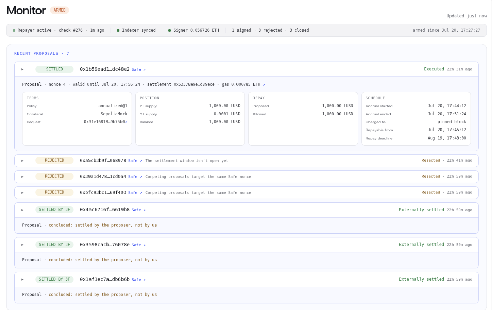Click the ARMED status badge
This screenshot has width=492, height=310.
60,10
